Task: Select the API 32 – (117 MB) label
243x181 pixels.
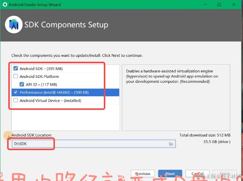Action: (x=41, y=84)
